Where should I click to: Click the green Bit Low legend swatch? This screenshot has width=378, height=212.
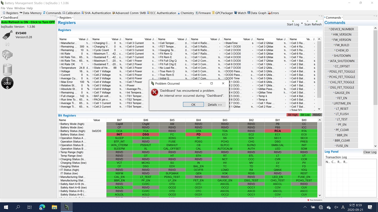(x=305, y=115)
